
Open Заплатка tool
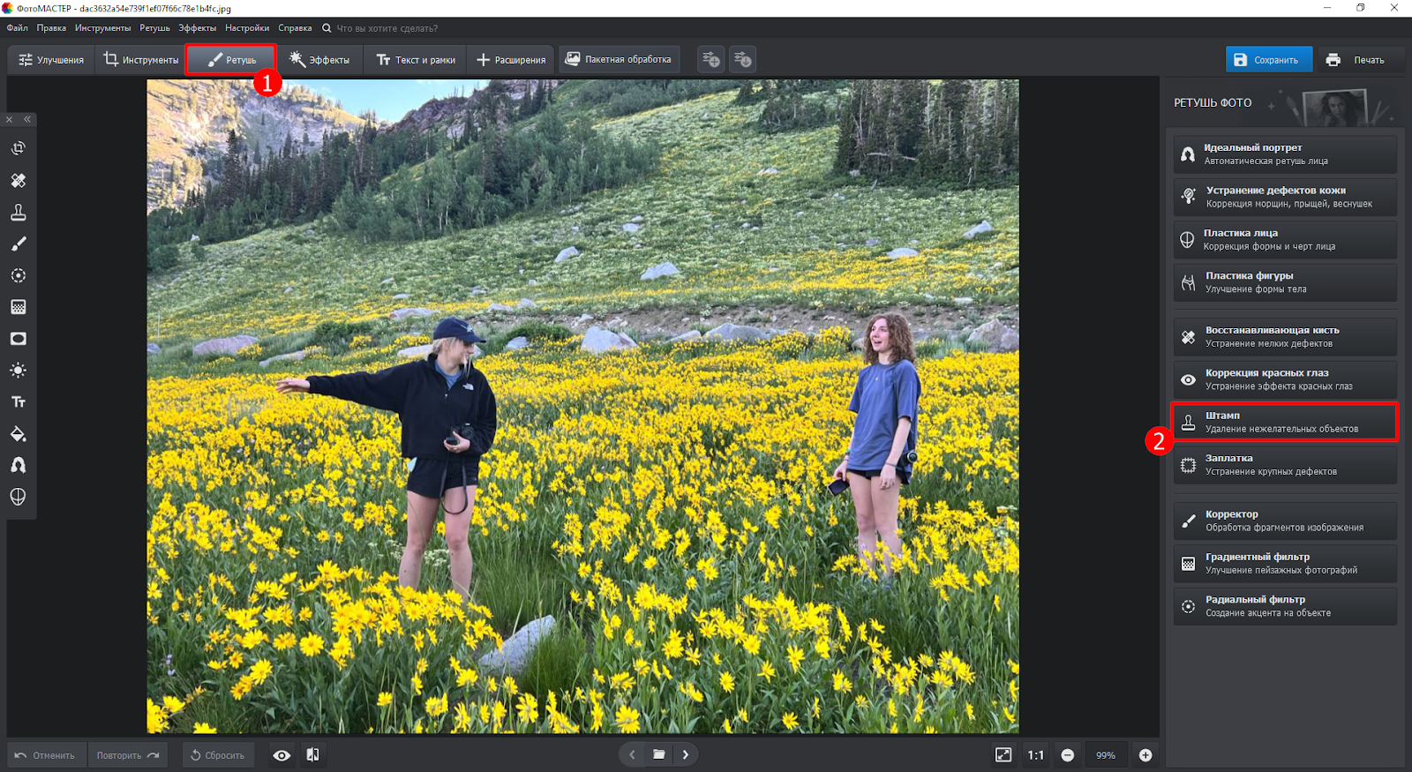[x=1285, y=465]
